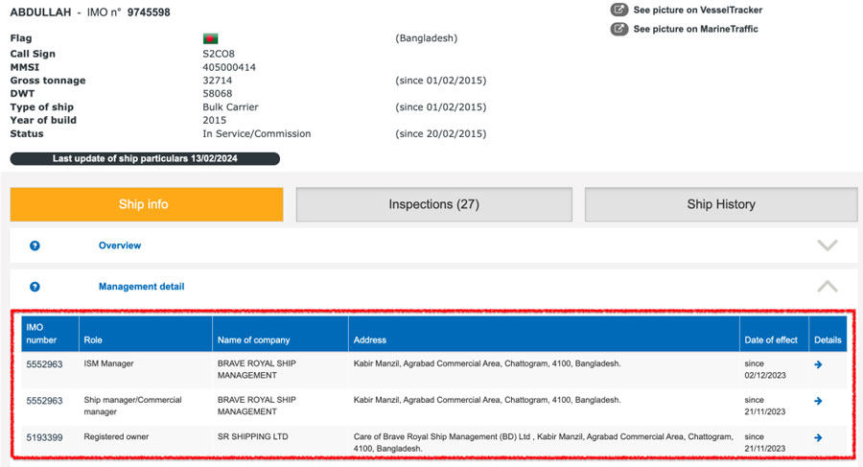This screenshot has height=467, width=863.
Task: Open the Ship History tab
Action: click(x=721, y=204)
